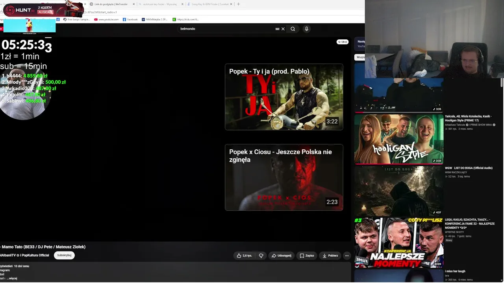Close the WeTransfer tab
This screenshot has height=283, width=504.
click(134, 4)
